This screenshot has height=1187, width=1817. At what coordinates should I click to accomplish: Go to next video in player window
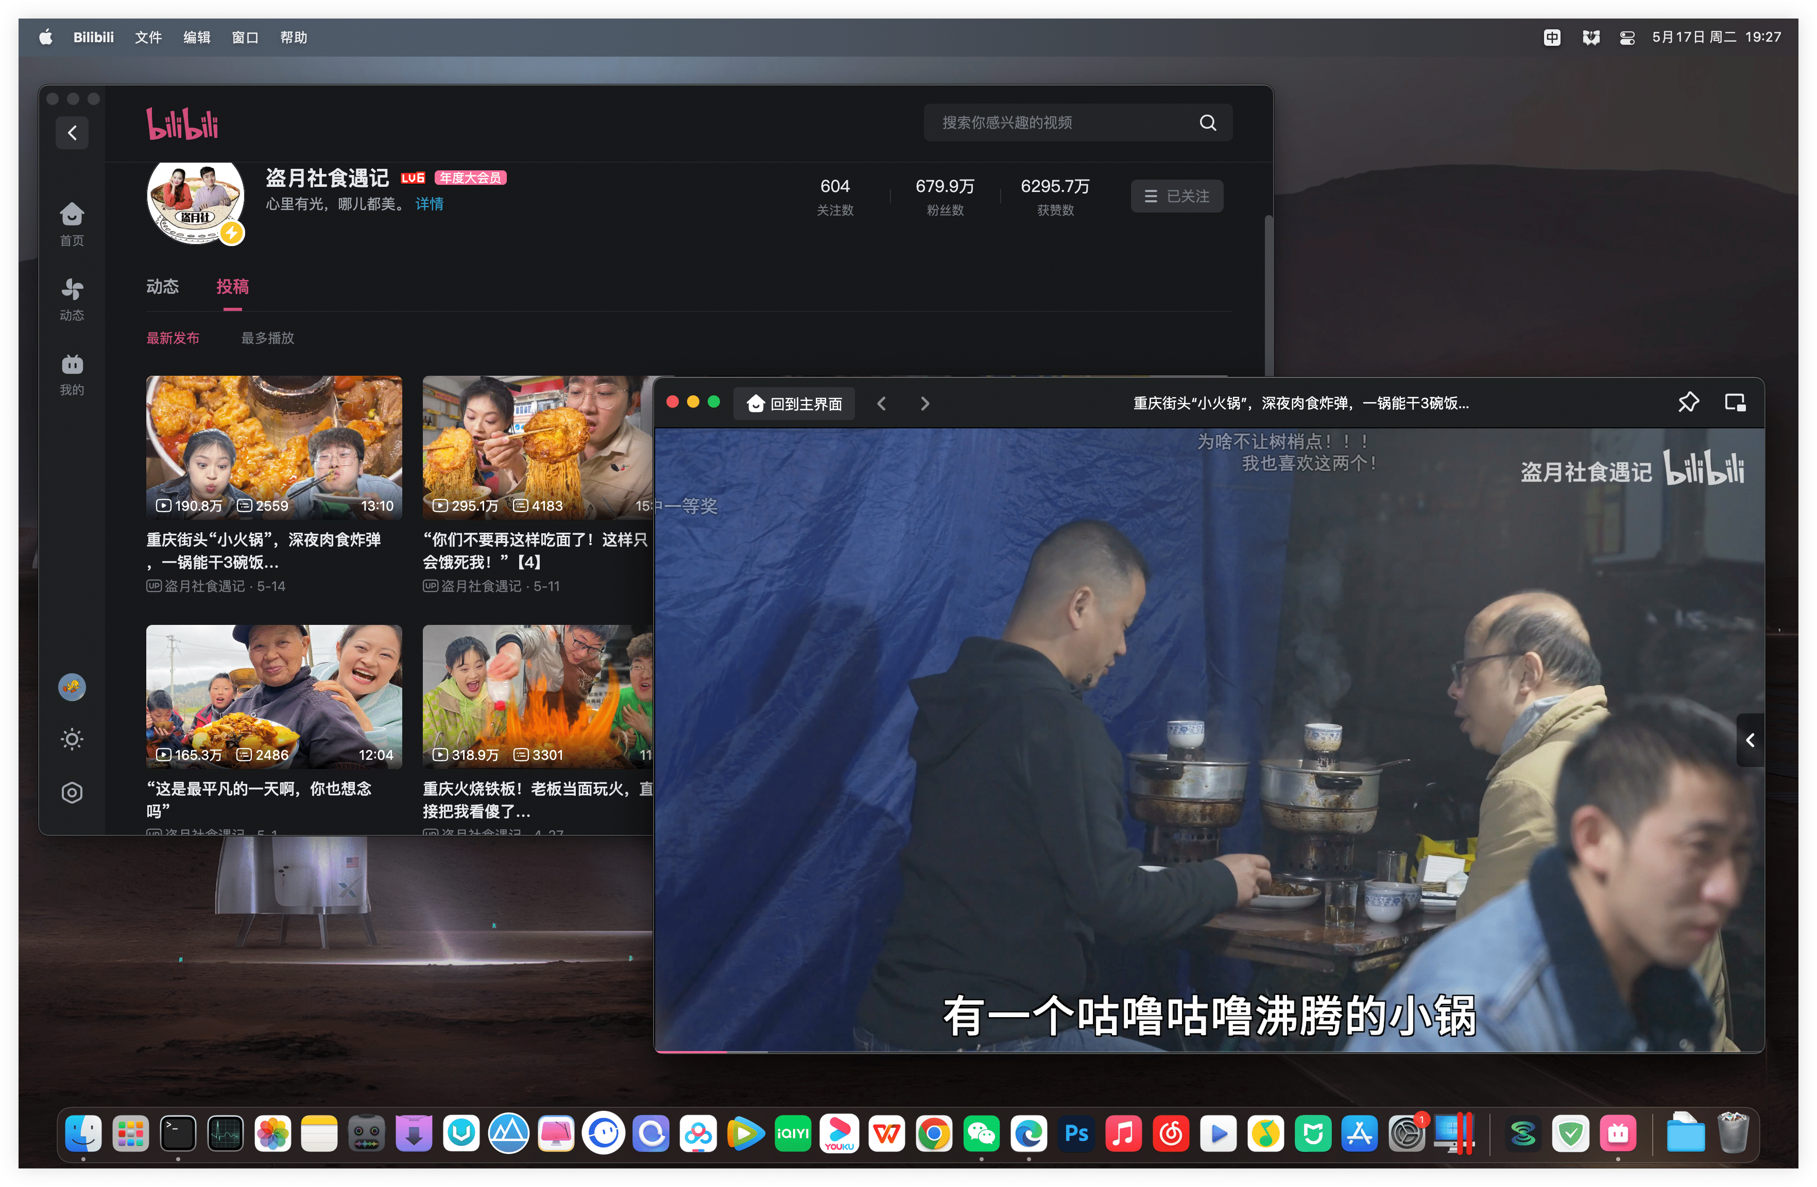[x=924, y=404]
